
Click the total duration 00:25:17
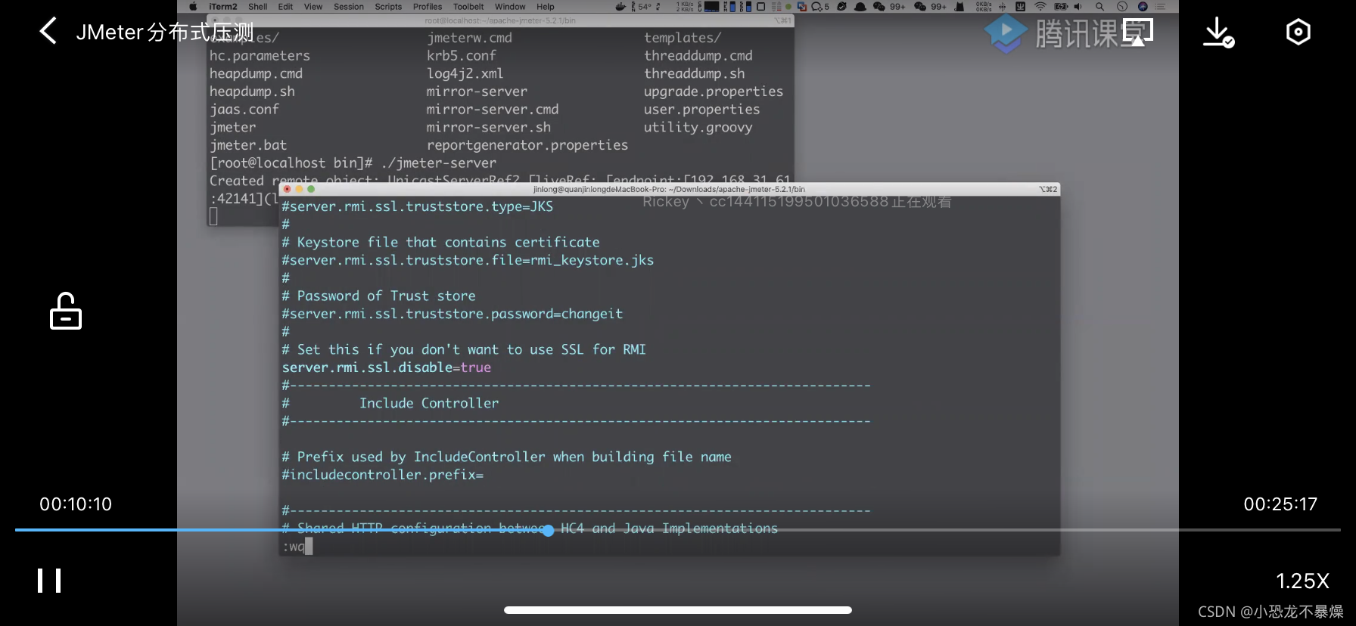[1280, 504]
